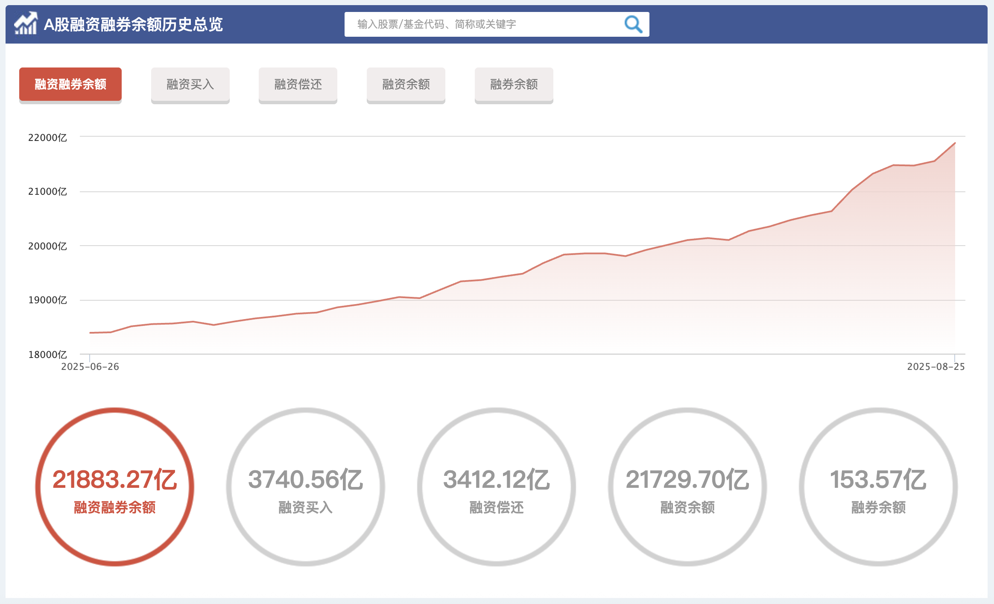Image resolution: width=994 pixels, height=604 pixels.
Task: Switch to the 融资偿还 tab
Action: [x=298, y=84]
